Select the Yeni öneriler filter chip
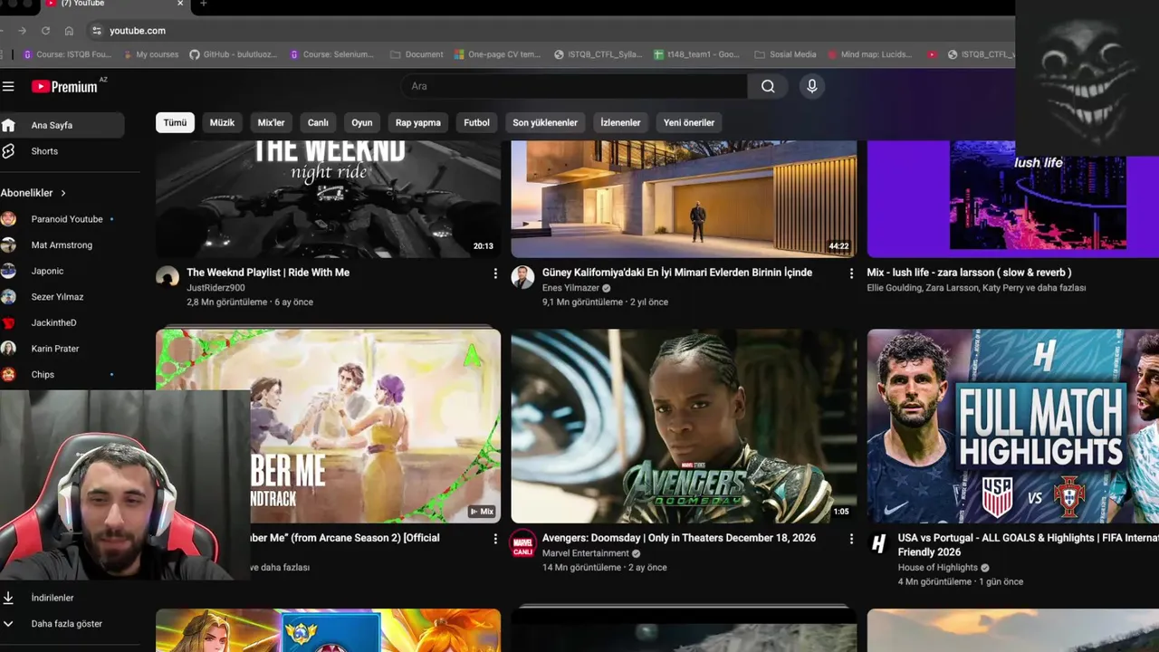The height and width of the screenshot is (652, 1159). point(689,122)
